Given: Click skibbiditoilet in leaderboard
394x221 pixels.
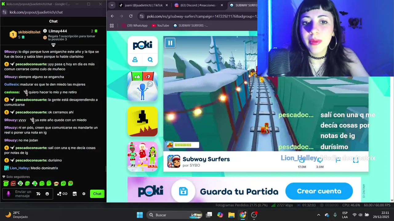Looking at the screenshot, I should tap(29, 32).
